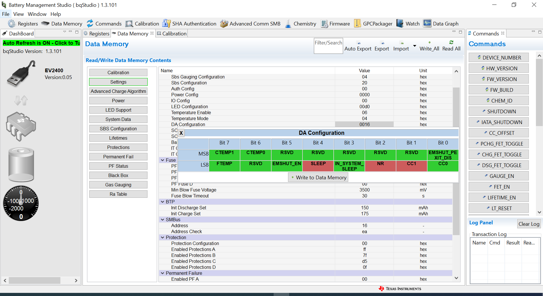Open Data Memory from the main toolbar

click(62, 24)
